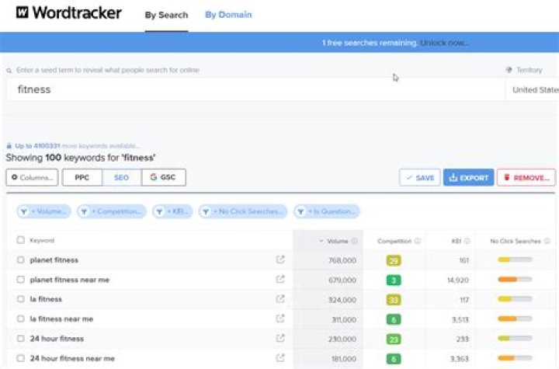Open the Remove options button

(526, 177)
